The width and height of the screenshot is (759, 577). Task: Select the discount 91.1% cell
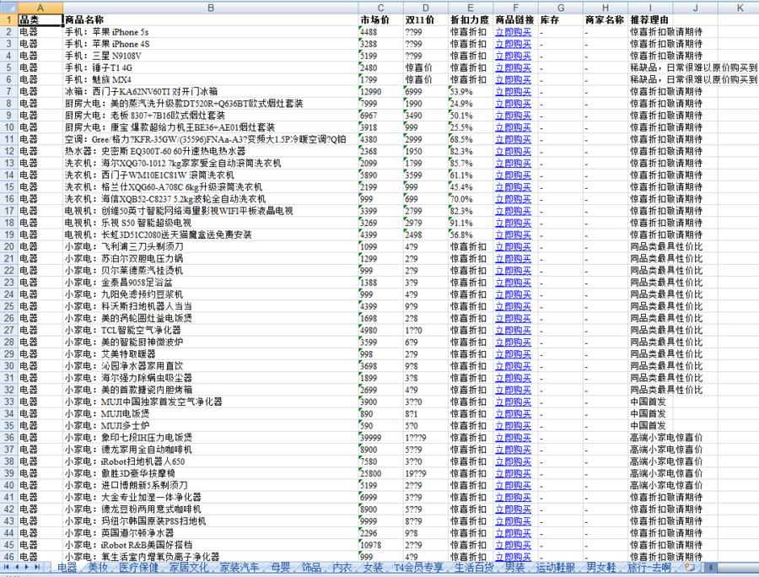(x=471, y=223)
